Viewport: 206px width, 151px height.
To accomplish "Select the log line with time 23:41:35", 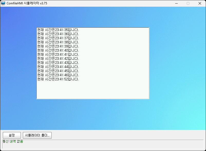I will point(58,30).
